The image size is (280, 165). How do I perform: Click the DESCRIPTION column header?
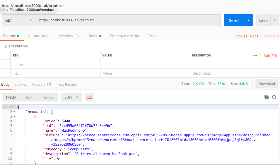[202, 56]
